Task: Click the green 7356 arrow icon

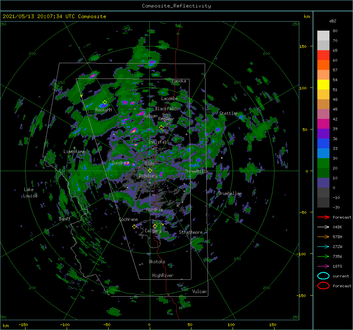Action: (323, 256)
